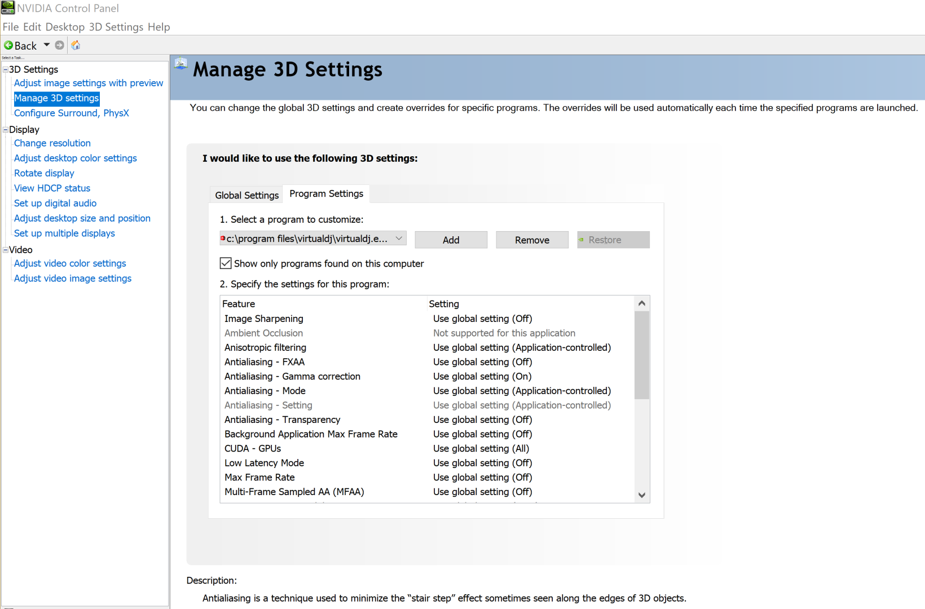The width and height of the screenshot is (925, 609).
Task: Click the settings list scrollbar thumb
Action: click(x=642, y=355)
